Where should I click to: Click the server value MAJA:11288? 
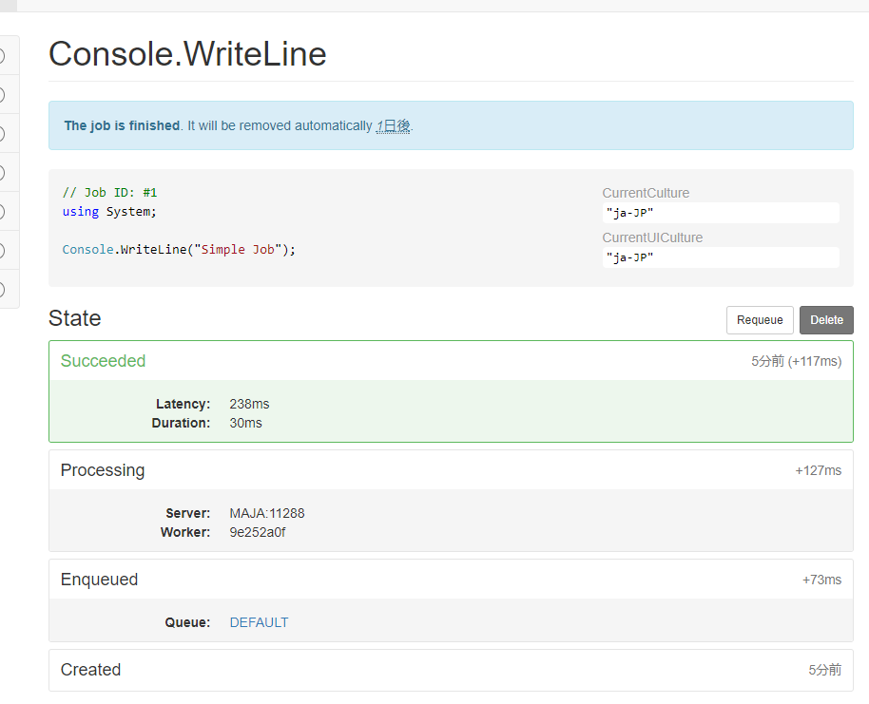[266, 513]
